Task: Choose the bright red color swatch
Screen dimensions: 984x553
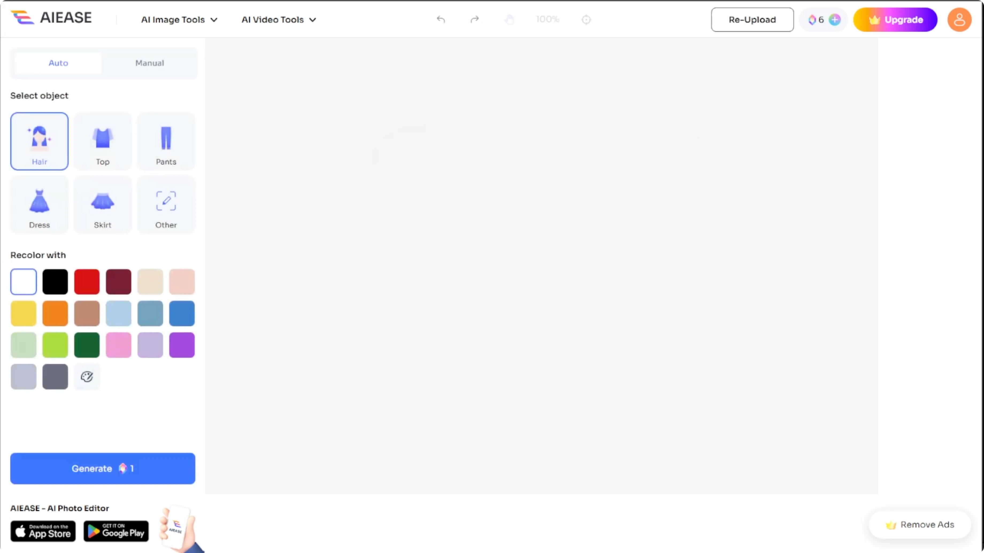Action: coord(87,282)
